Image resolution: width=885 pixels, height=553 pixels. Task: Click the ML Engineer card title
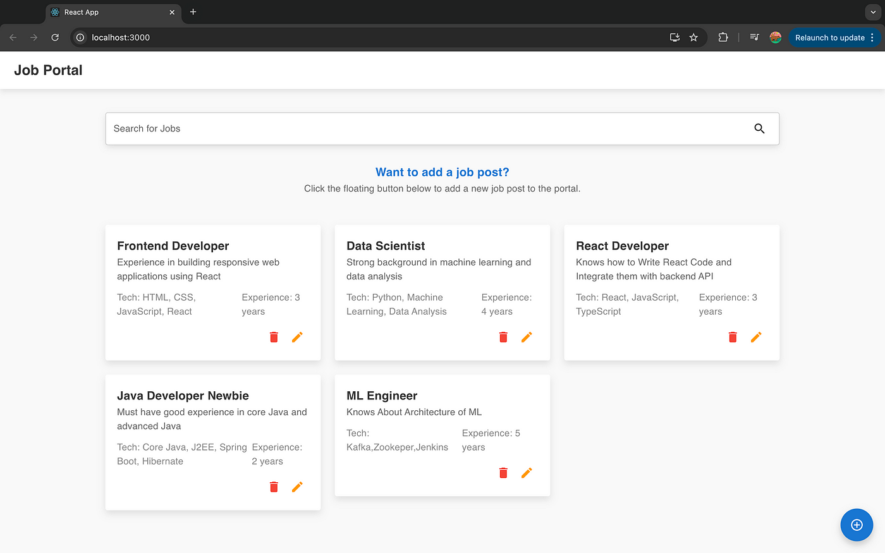pos(382,396)
